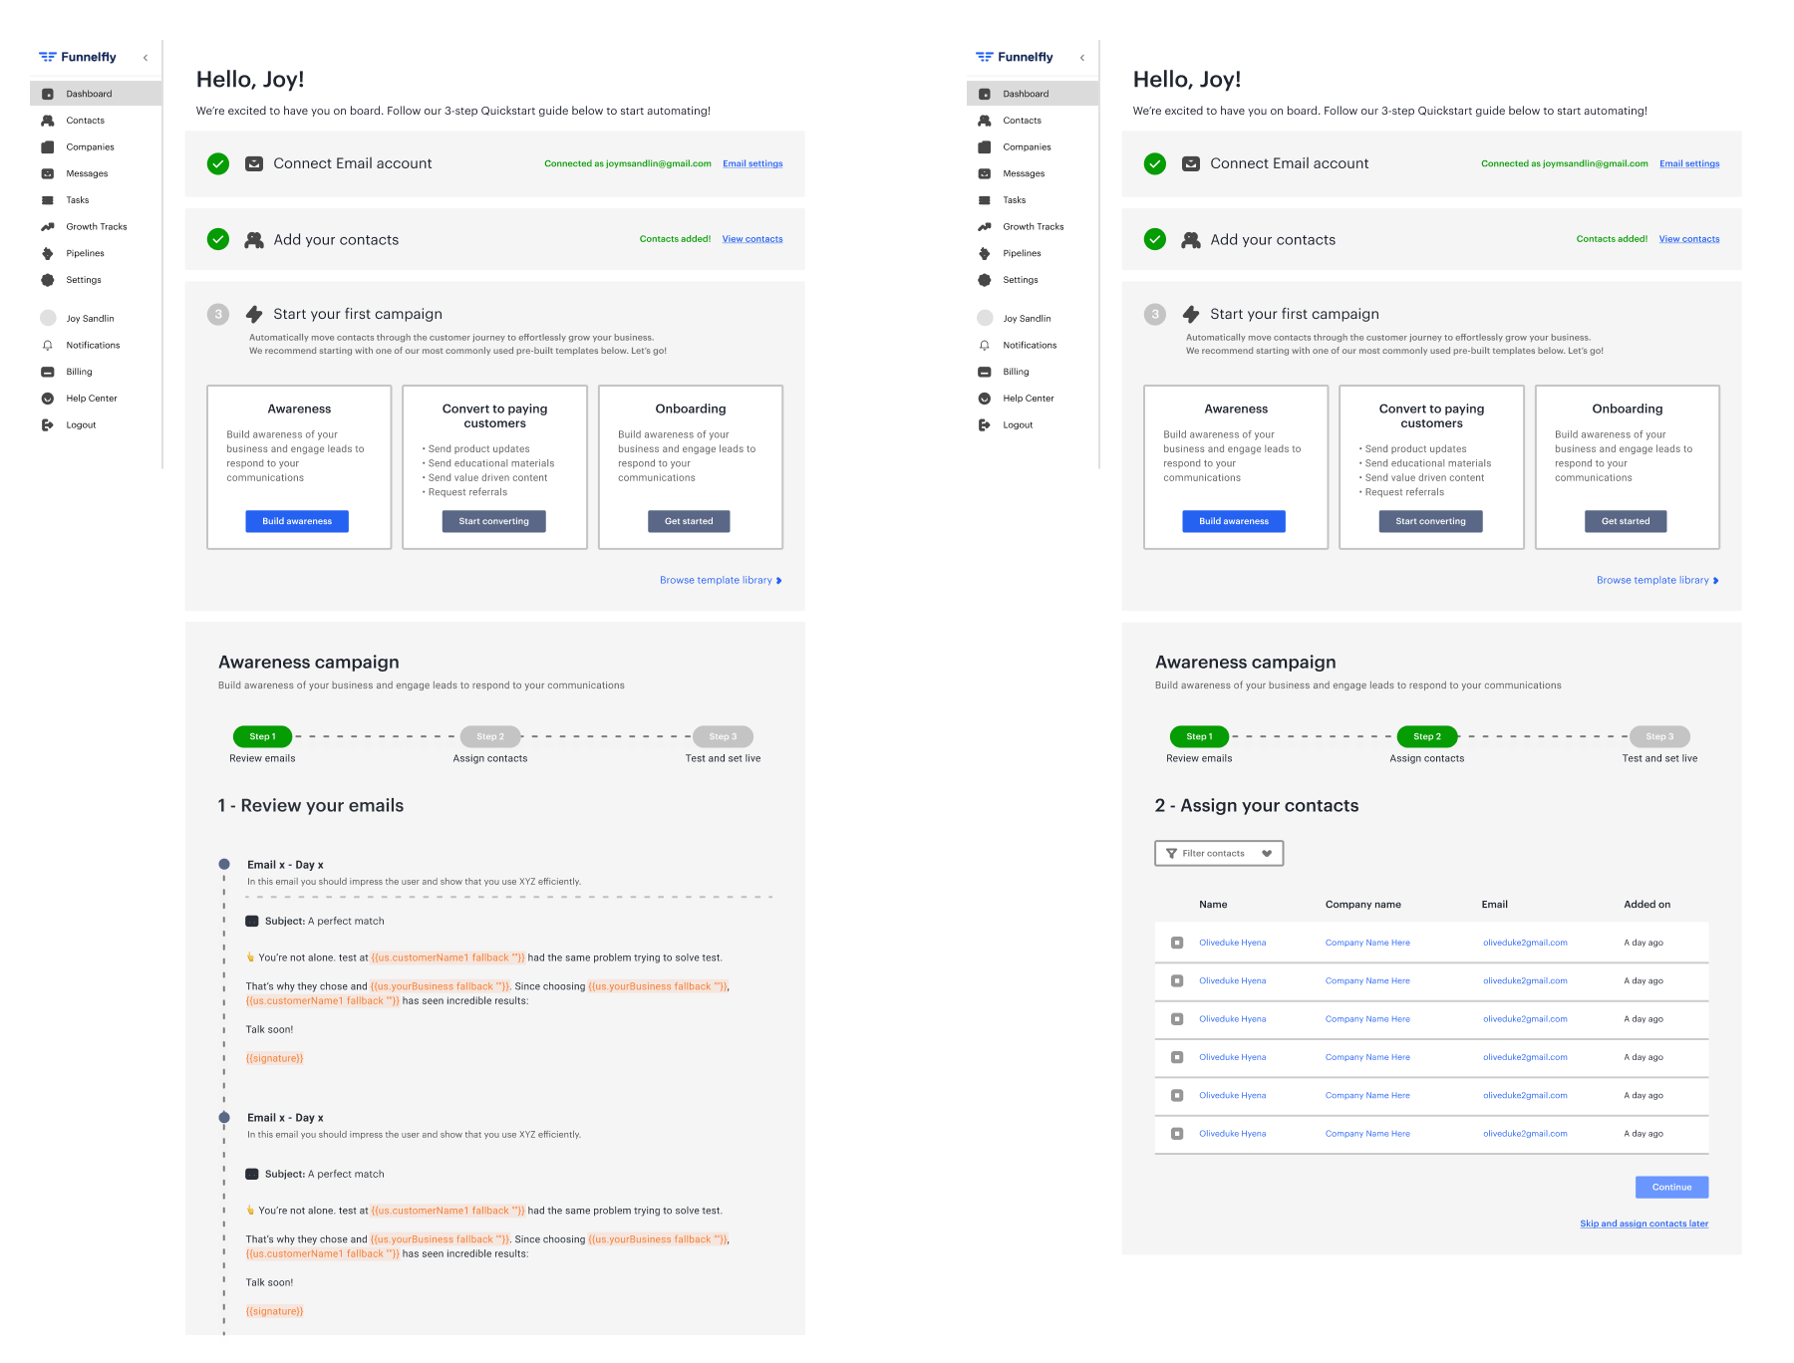
Task: Click the first 'Email x - Day x' timeline dot
Action: pos(224,865)
